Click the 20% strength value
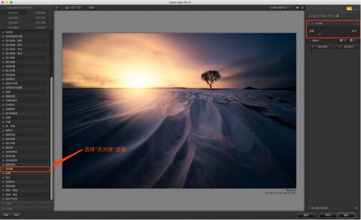 pos(354,31)
